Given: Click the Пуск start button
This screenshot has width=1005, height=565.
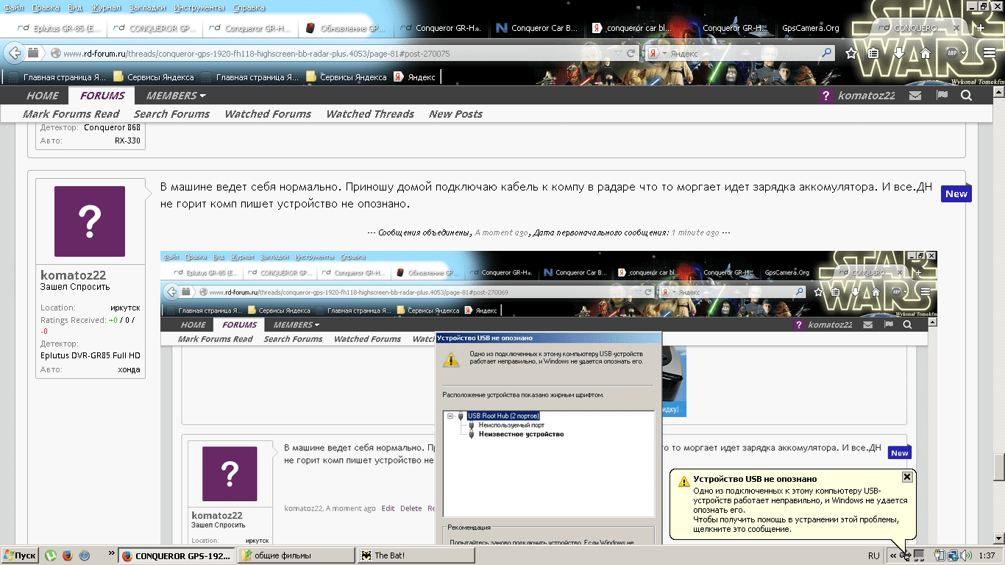Looking at the screenshot, I should 20,555.
